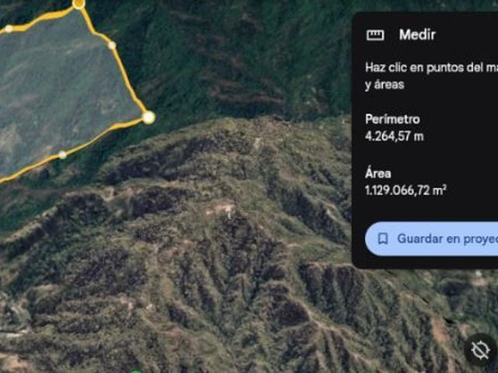Image resolution: width=498 pixels, height=373 pixels.
Task: Click the 'Haz clic en puntos' instruction line
Action: coord(432,68)
